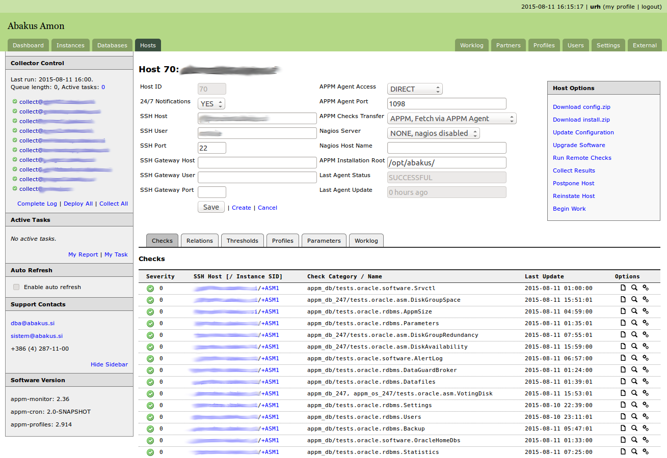This screenshot has height=458, width=667.
Task: Click the SSH Port input field
Action: pyautogui.click(x=212, y=148)
